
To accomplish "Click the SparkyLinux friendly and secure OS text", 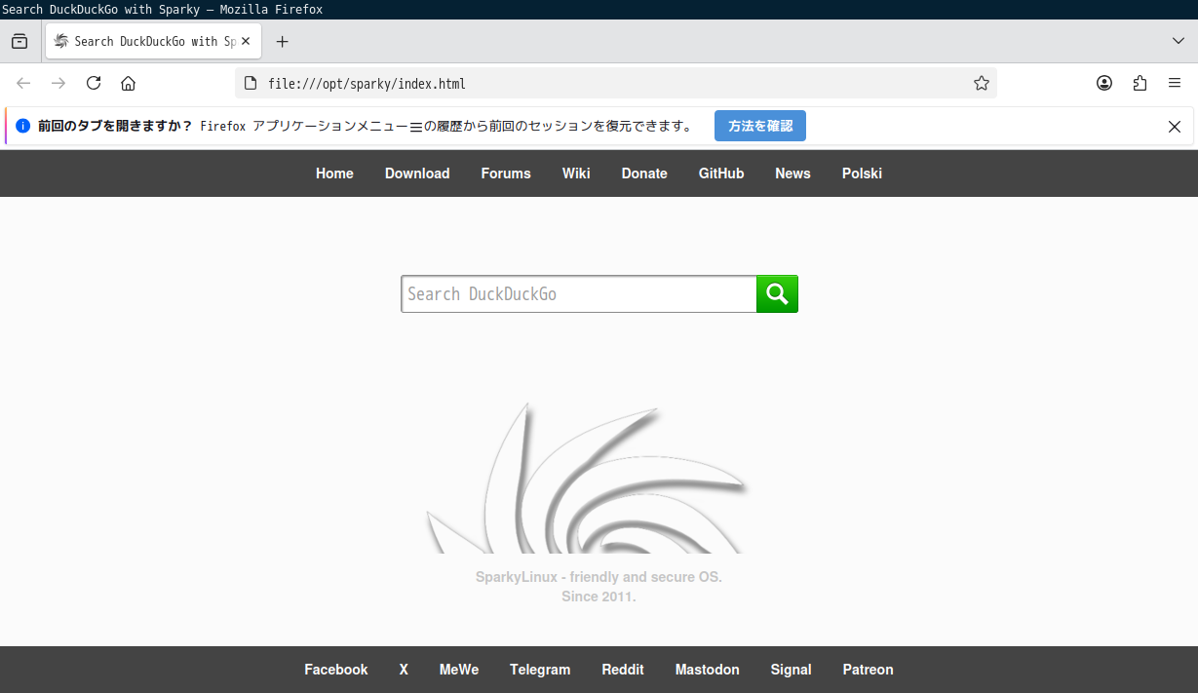I will (x=599, y=577).
